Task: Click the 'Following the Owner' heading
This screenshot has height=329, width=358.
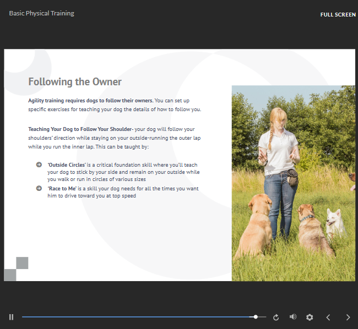Action: [x=75, y=82]
